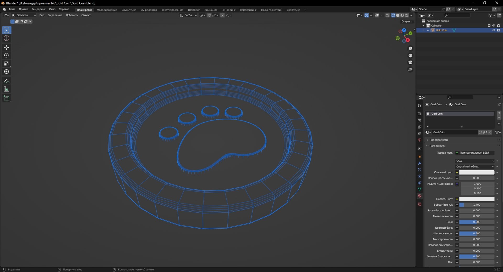Image resolution: width=503 pixels, height=272 pixels.
Task: Activate the Scale tool
Action: pos(7,63)
